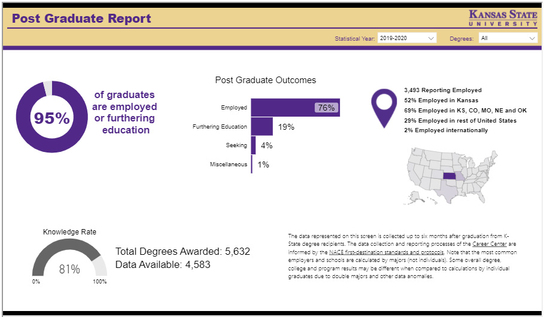Click the 95% donut chart

(x=52, y=118)
